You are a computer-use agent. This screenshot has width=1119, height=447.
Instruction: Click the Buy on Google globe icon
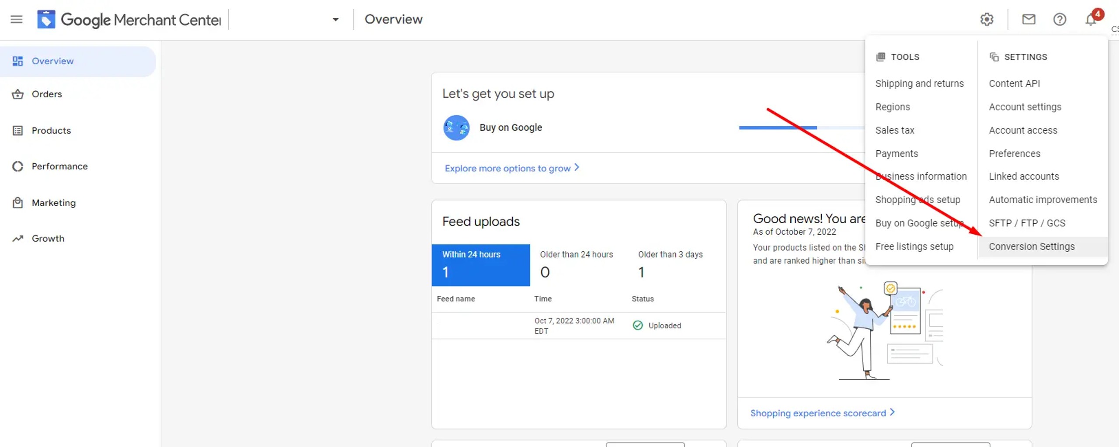[x=456, y=128]
